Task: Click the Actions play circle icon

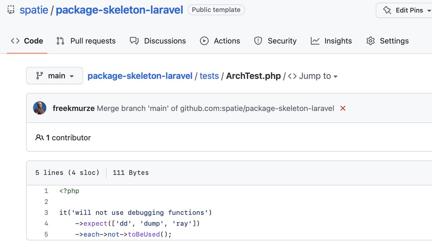Action: pos(204,41)
